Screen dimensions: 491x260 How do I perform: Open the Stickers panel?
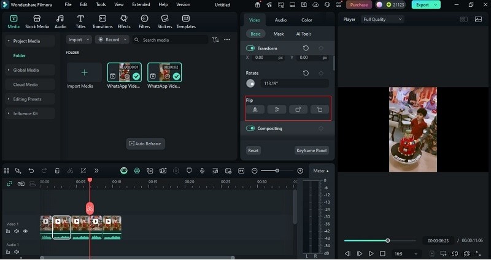coord(164,21)
